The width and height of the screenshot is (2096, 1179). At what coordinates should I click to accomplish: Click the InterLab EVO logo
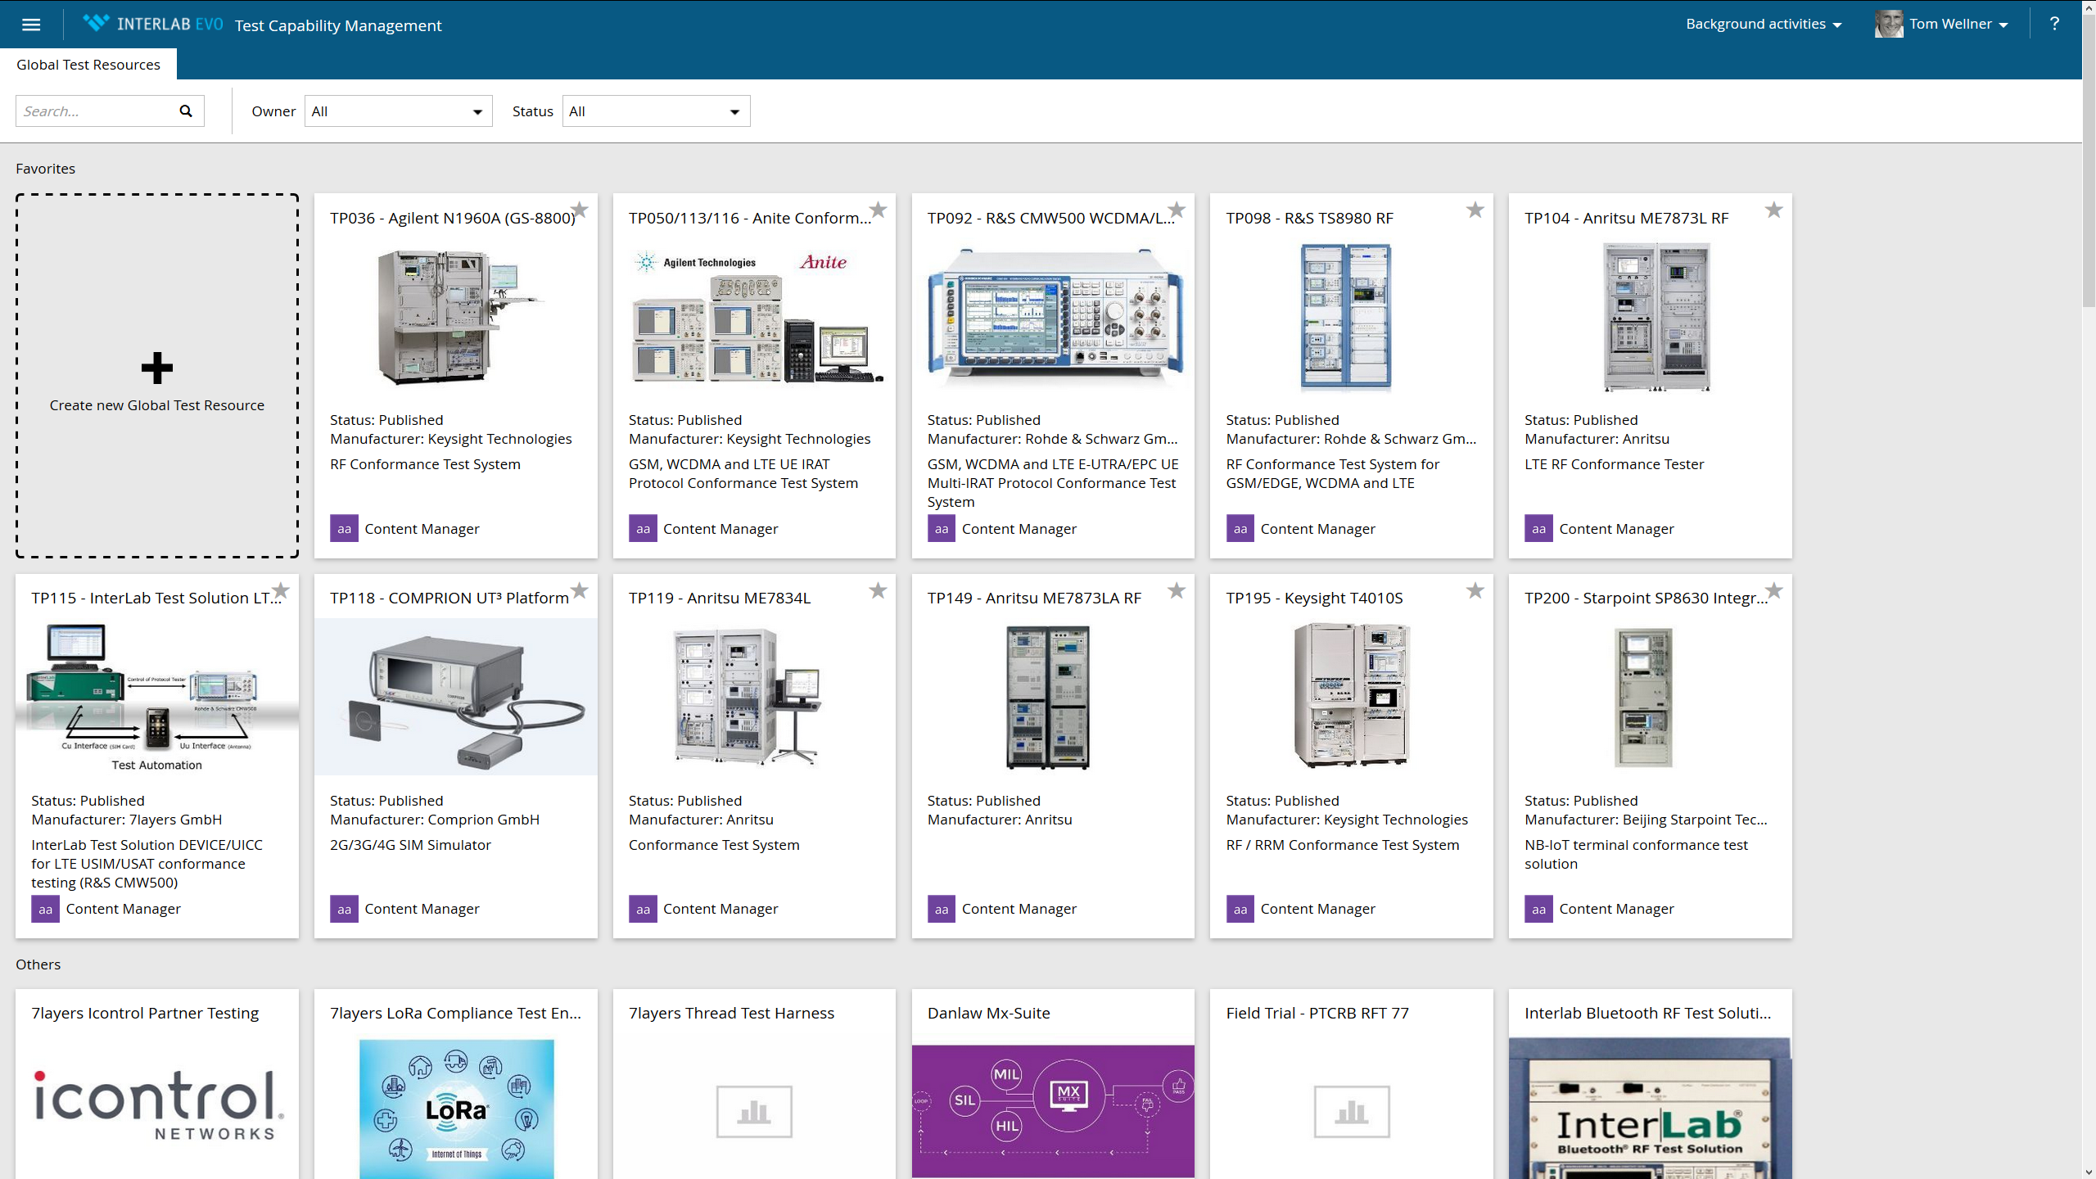point(153,25)
